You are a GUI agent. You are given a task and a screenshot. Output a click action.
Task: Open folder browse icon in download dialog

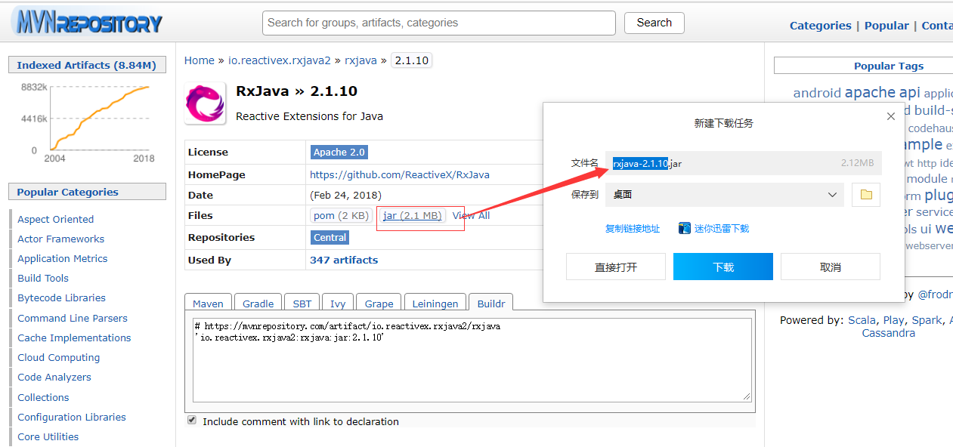pos(866,195)
